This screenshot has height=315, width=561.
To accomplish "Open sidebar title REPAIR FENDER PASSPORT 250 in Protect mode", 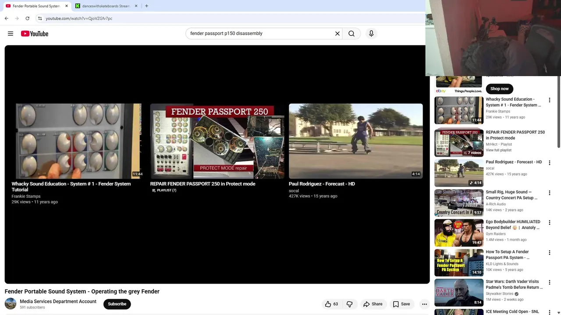I will pos(515,135).
